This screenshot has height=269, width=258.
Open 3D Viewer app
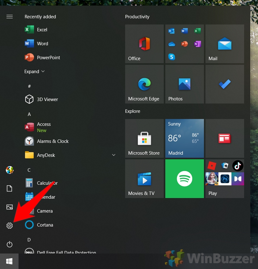click(41, 99)
